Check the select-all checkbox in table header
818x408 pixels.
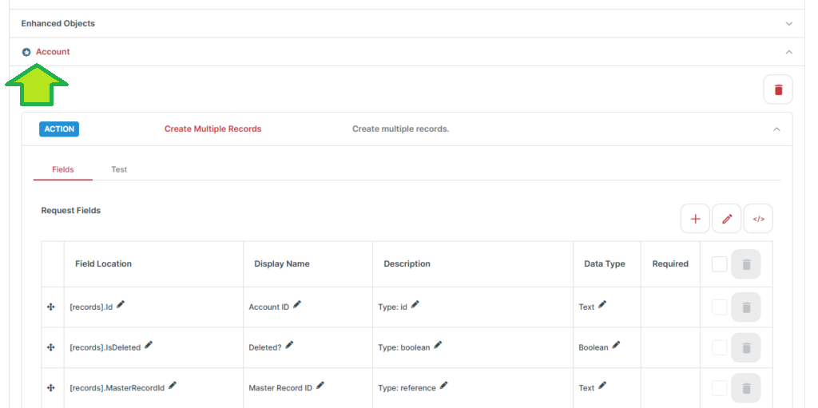coord(720,264)
